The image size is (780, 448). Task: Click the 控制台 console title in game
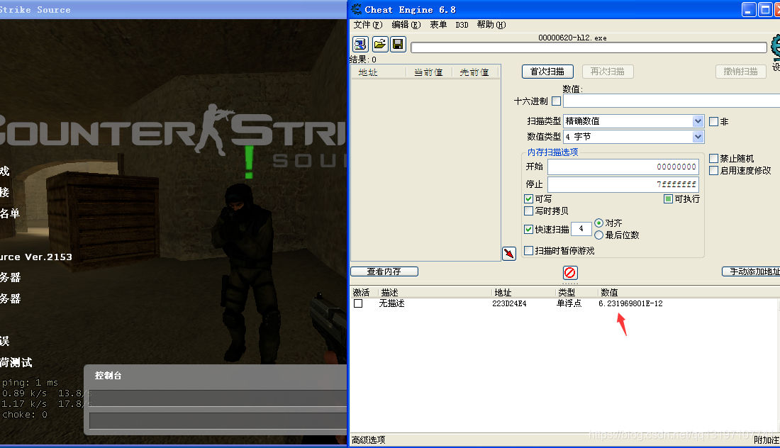point(108,376)
